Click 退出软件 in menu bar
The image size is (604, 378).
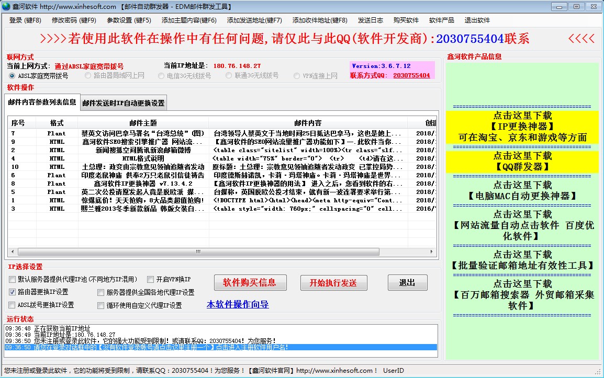(477, 20)
